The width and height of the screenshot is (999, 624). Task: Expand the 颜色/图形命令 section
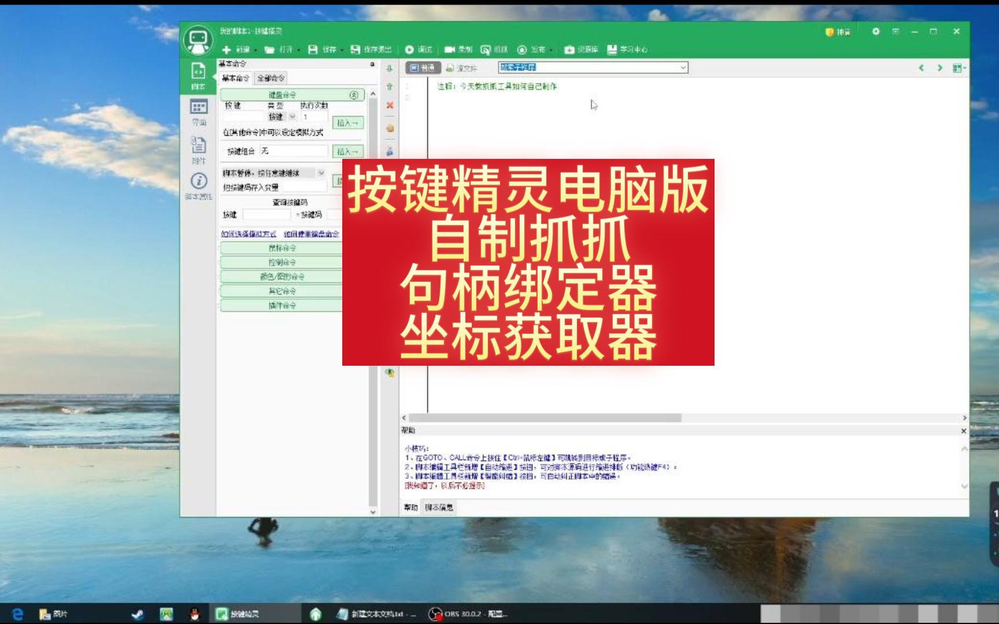(x=282, y=277)
